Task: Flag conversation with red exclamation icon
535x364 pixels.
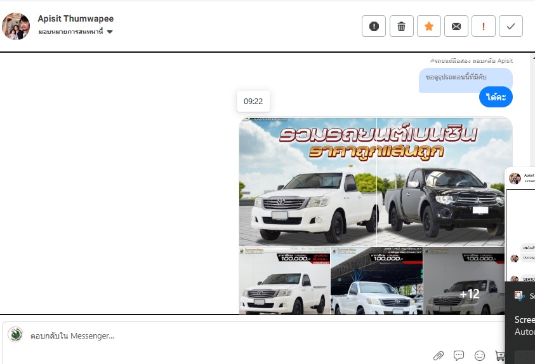Action: tap(484, 26)
